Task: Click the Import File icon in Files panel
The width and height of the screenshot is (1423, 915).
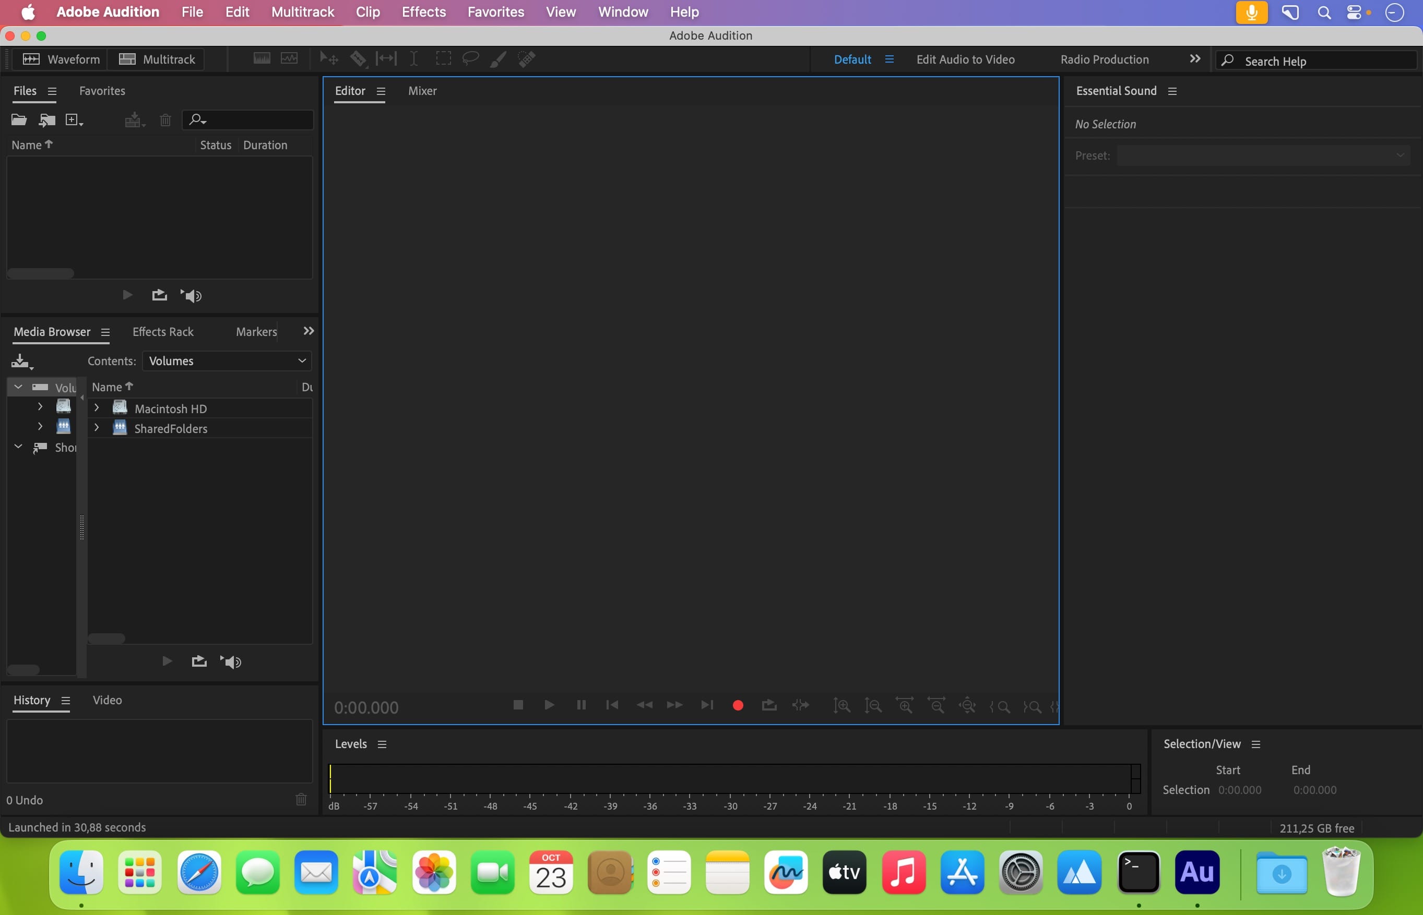Action: coord(47,120)
